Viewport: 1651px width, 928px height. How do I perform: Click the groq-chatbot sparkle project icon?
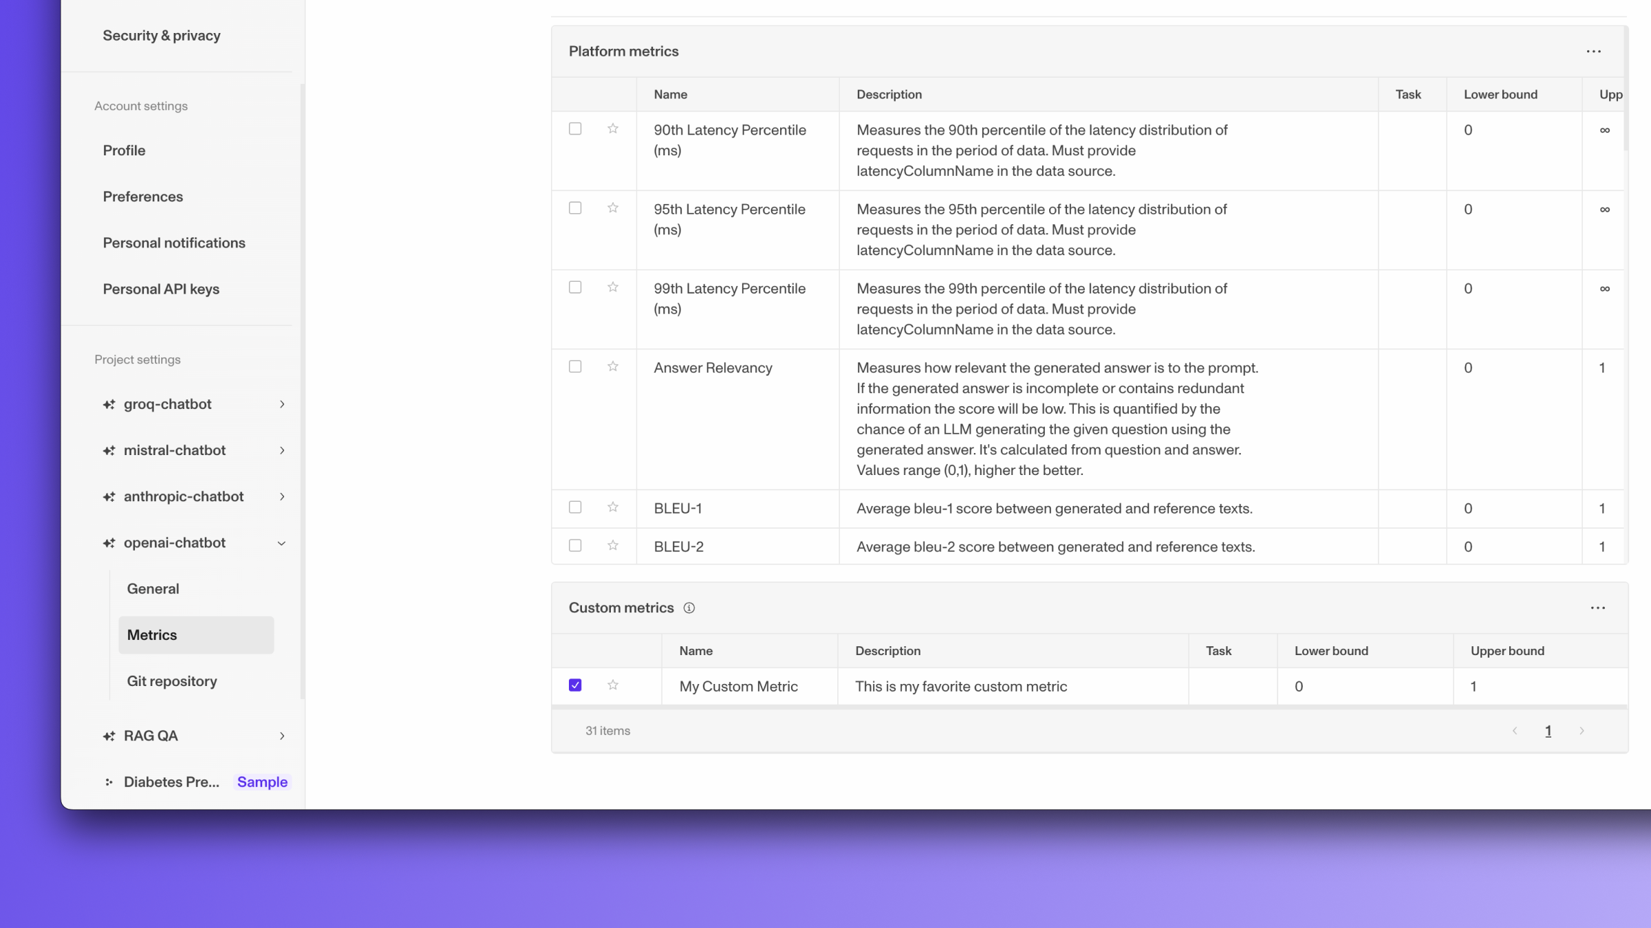point(109,404)
